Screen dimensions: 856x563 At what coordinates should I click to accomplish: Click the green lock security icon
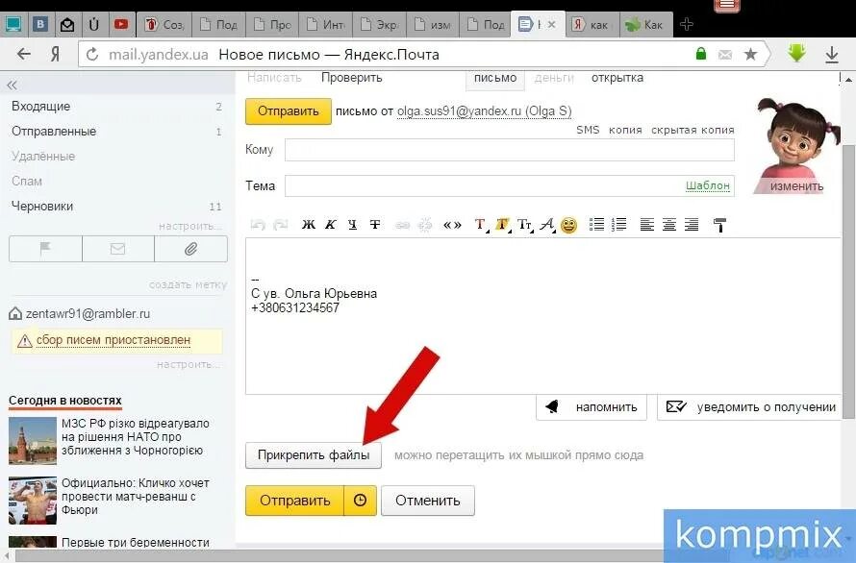click(x=701, y=54)
